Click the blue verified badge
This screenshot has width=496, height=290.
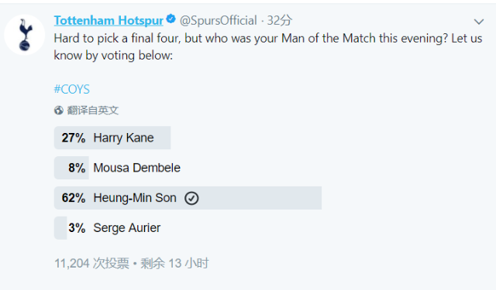171,19
